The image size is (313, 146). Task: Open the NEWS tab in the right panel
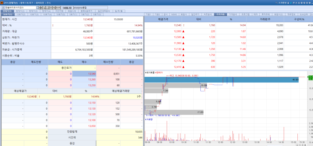[174, 14]
